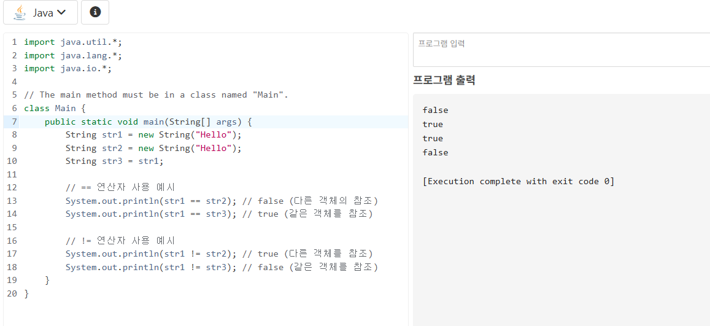This screenshot has height=326, width=710.
Task: Click the comment about class named Main
Action: click(x=156, y=95)
